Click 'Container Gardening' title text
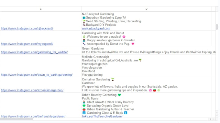The width and height of the screenshot is (220, 123). [x=96, y=80]
